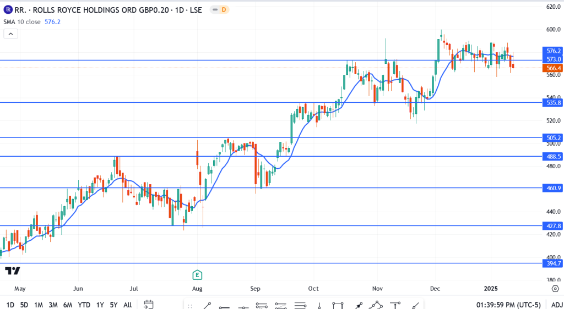
Task: Click the delayed data D badge
Action: pyautogui.click(x=224, y=9)
